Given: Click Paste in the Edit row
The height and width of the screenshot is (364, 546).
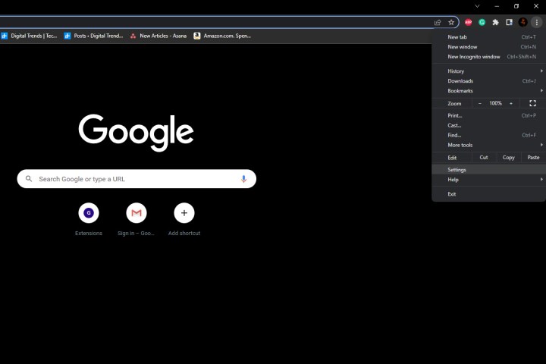Looking at the screenshot, I should pyautogui.click(x=533, y=158).
